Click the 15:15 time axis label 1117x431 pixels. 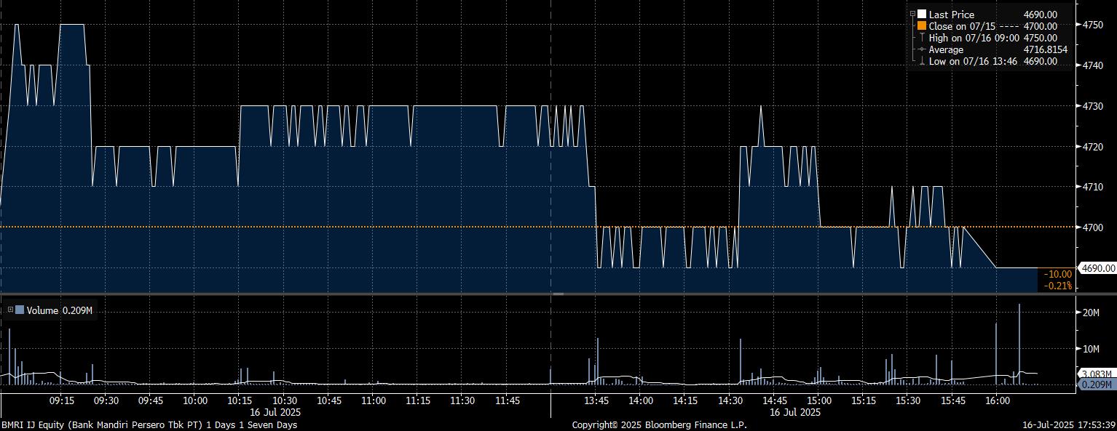click(x=864, y=400)
